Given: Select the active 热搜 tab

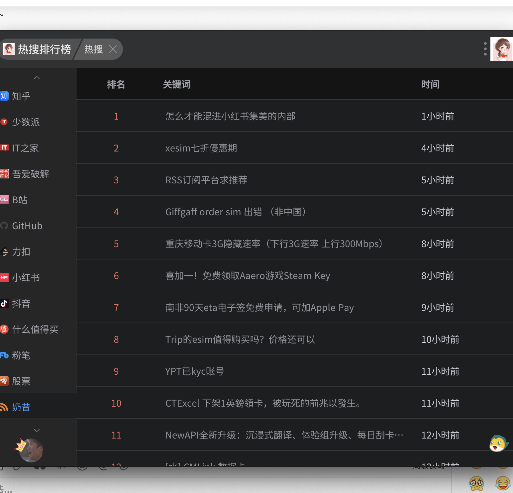Looking at the screenshot, I should (x=93, y=49).
